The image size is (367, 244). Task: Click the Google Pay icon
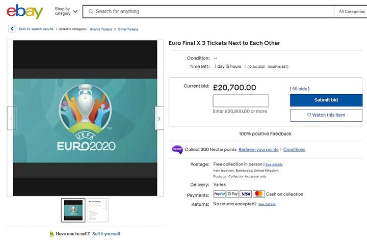232,194
